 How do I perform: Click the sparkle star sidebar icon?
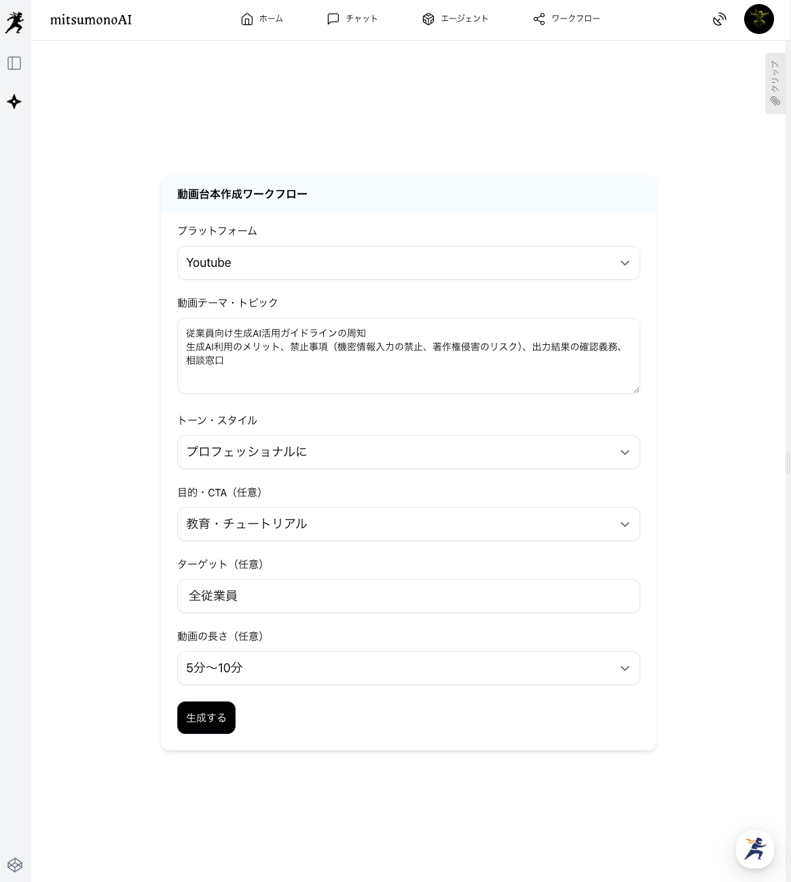[14, 102]
